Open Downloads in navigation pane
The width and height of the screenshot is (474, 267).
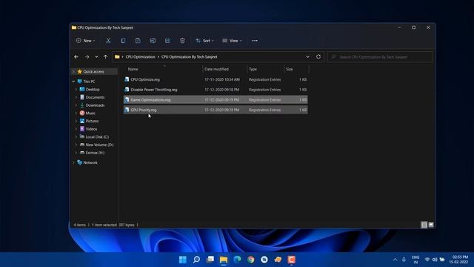(x=95, y=105)
